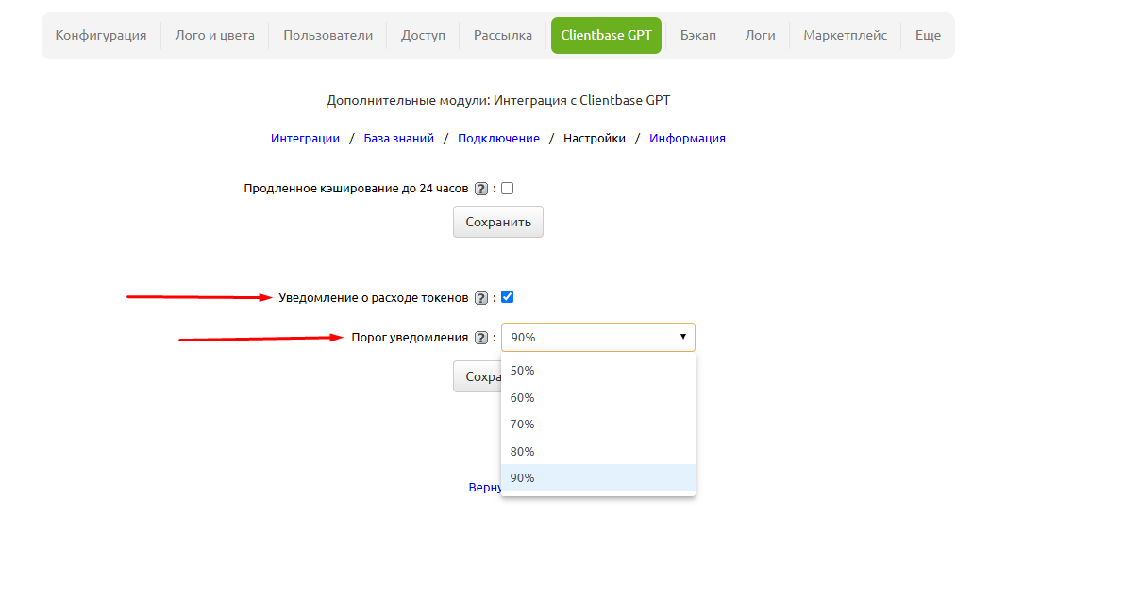Screen dimensions: 1141x616
Task: Click Сохранить button under caching option
Action: click(x=498, y=222)
